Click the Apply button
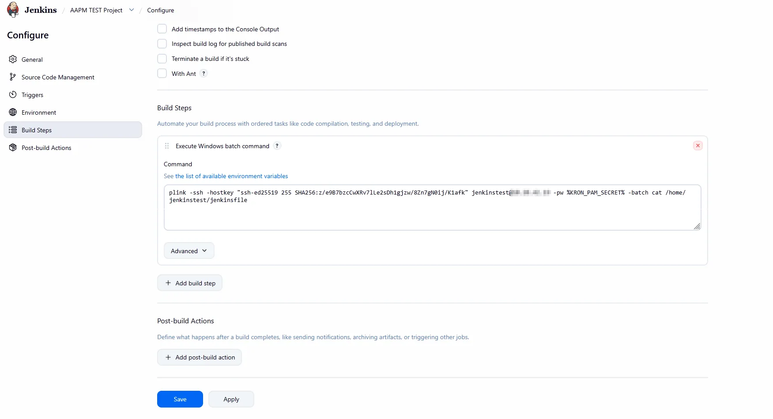This screenshot has height=419, width=773. 231,399
